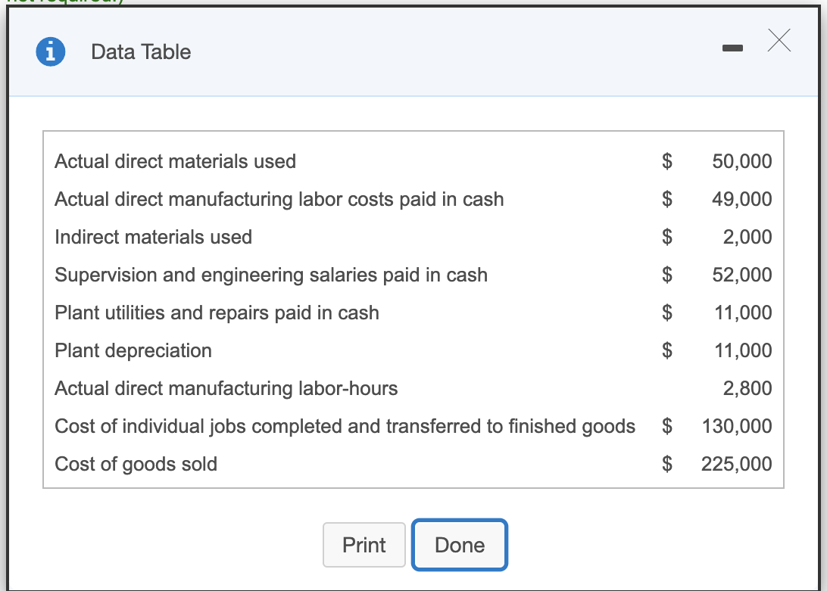Screen dimensions: 827x591
Task: Select Actual direct manufacturing labor costs label
Action: coord(279,199)
